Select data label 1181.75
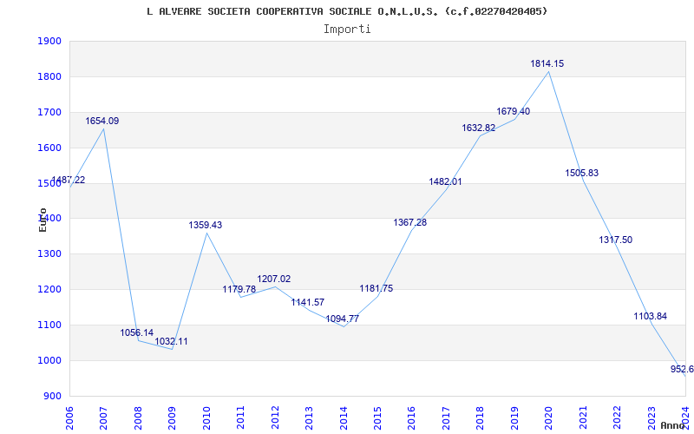694x434 pixels. (376, 288)
